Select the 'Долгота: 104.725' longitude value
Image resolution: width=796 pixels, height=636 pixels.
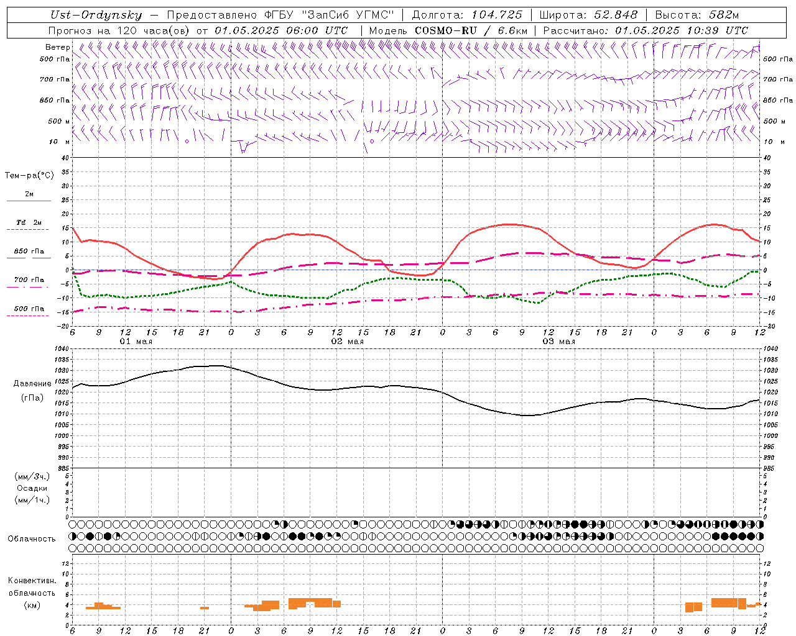tap(467, 15)
